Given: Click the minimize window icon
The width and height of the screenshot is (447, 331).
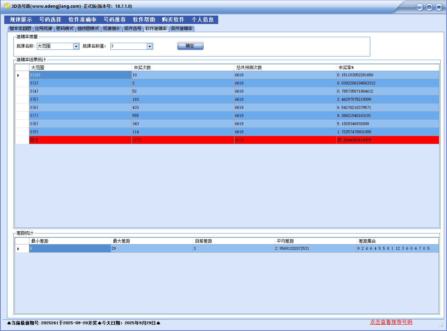Looking at the screenshot, I should (x=420, y=7).
